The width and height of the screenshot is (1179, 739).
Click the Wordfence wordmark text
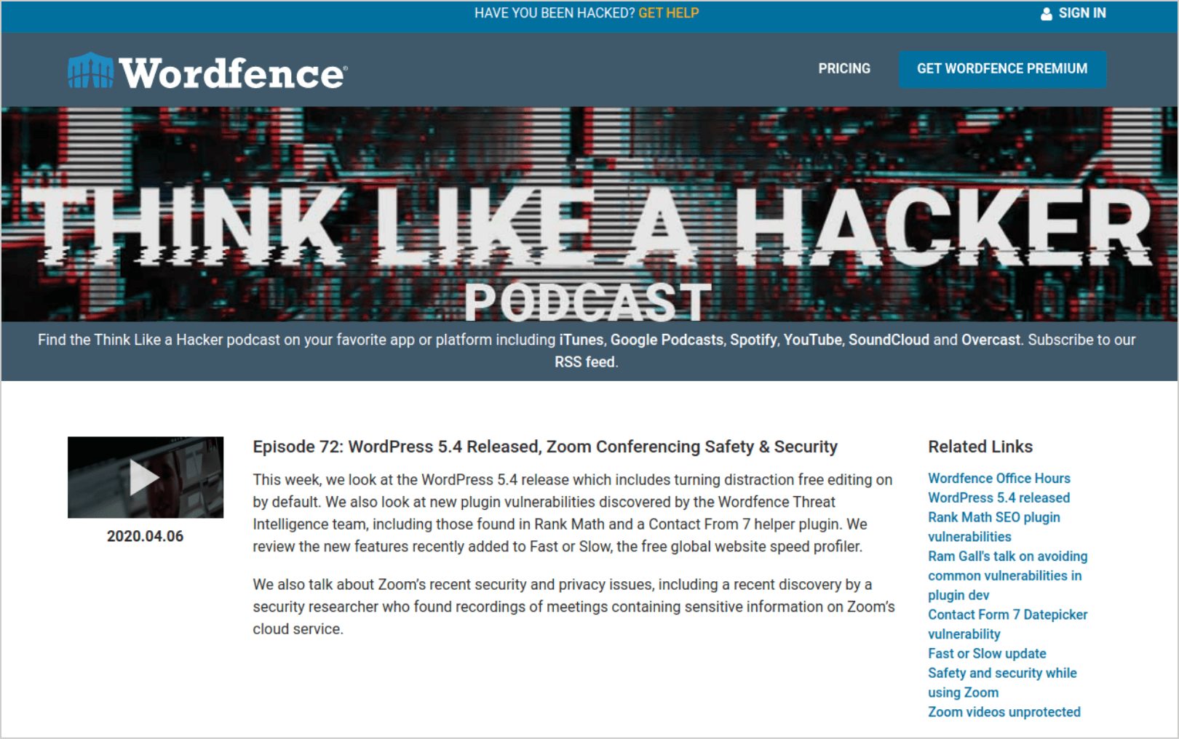233,73
